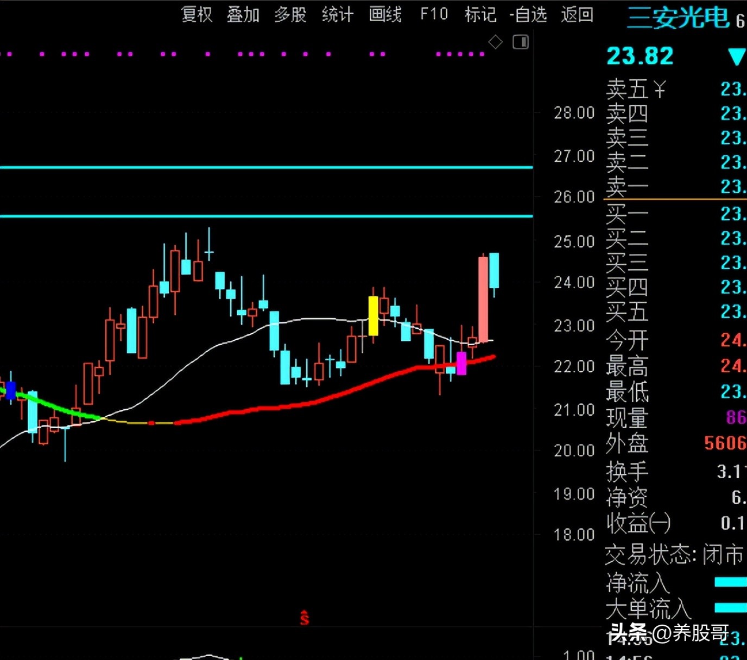Screen dimensions: 747x660
Task: Click the 换手 turnover label
Action: point(627,471)
